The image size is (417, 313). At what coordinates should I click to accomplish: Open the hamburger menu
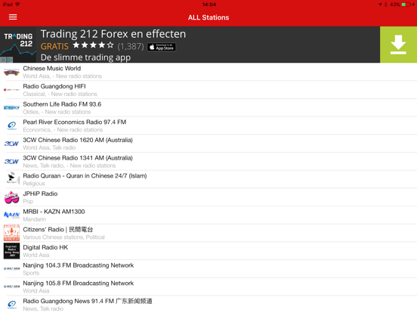pyautogui.click(x=13, y=17)
